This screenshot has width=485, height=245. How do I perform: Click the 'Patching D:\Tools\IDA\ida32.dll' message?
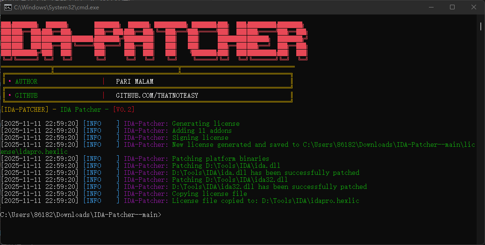pos(230,180)
